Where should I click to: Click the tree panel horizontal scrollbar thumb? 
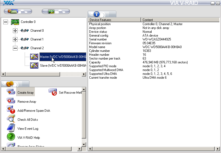coord(33,74)
